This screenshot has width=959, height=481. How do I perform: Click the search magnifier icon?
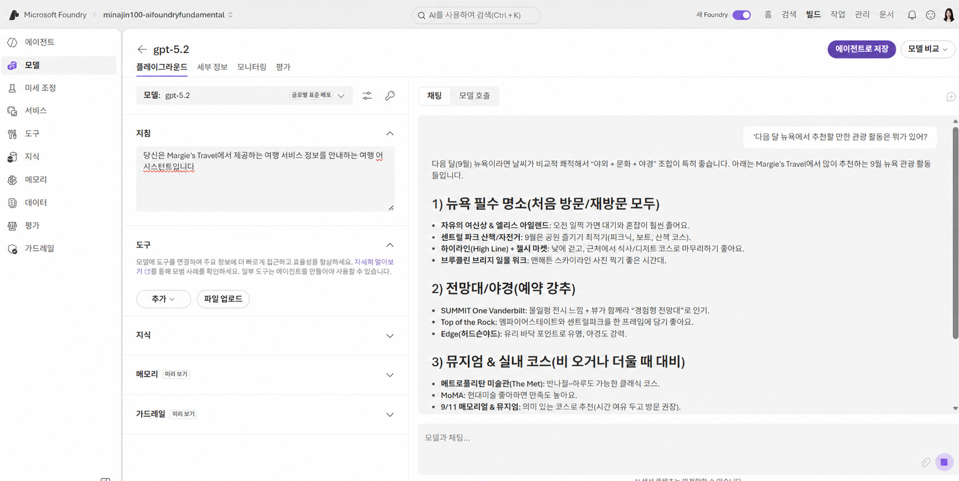coord(422,15)
